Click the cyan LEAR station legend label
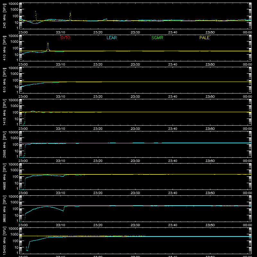Viewport: 257px width, 257px height. coord(111,38)
